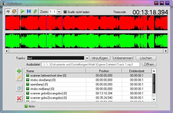Click the blue skip-to-start icon
Image resolution: width=173 pixels, height=113 pixels.
pos(29,12)
